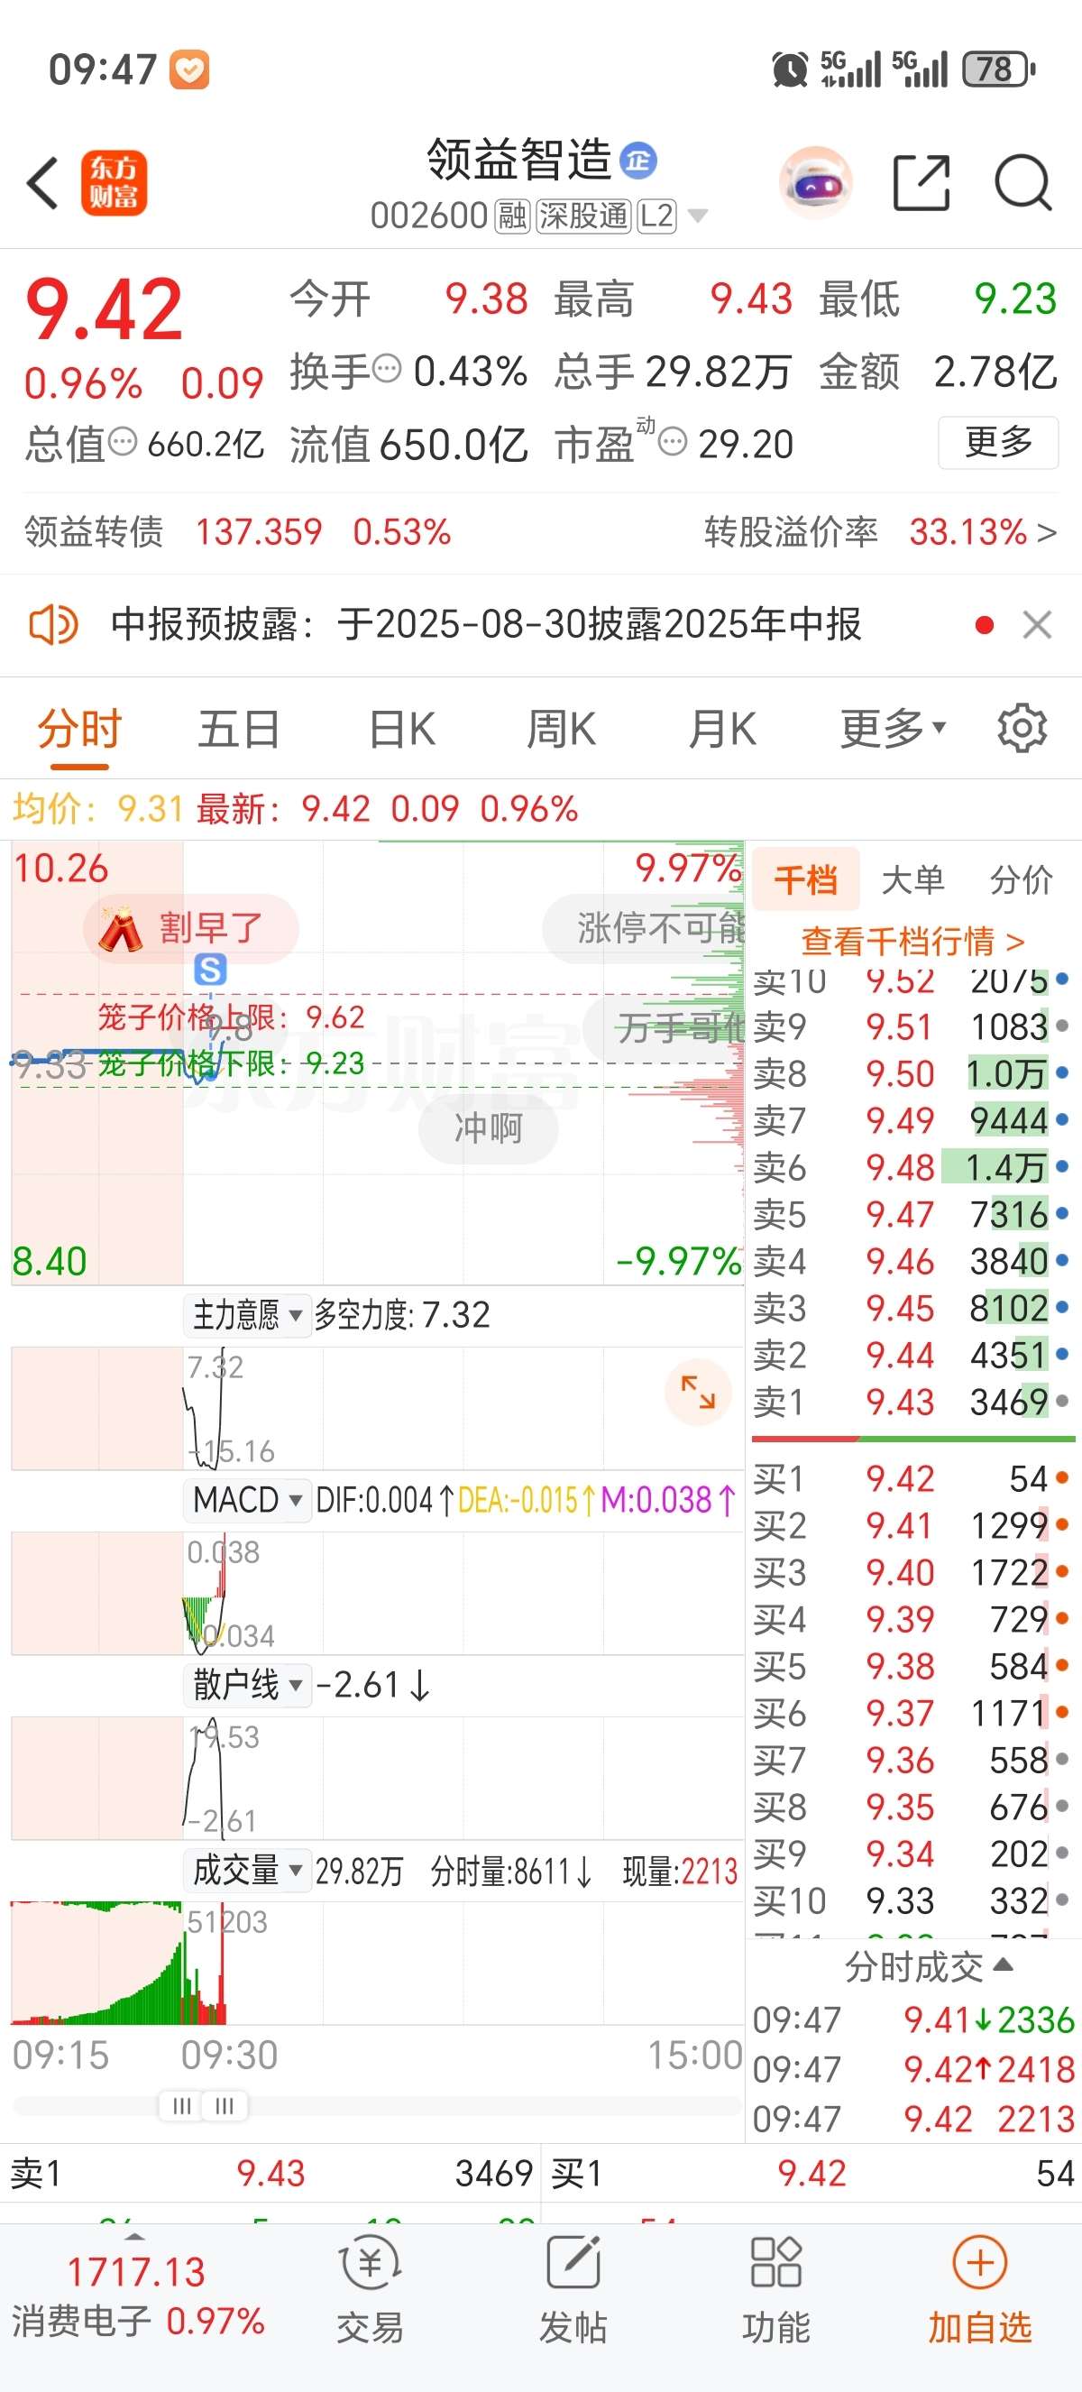1082x2392 pixels.
Task: Expand the 成交量 indicator dropdown
Action: [x=247, y=1869]
